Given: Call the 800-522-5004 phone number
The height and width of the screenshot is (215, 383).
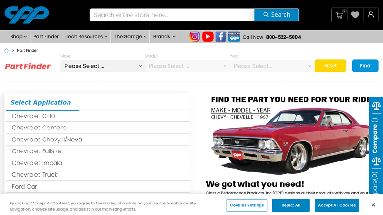Looking at the screenshot, I should (x=283, y=37).
